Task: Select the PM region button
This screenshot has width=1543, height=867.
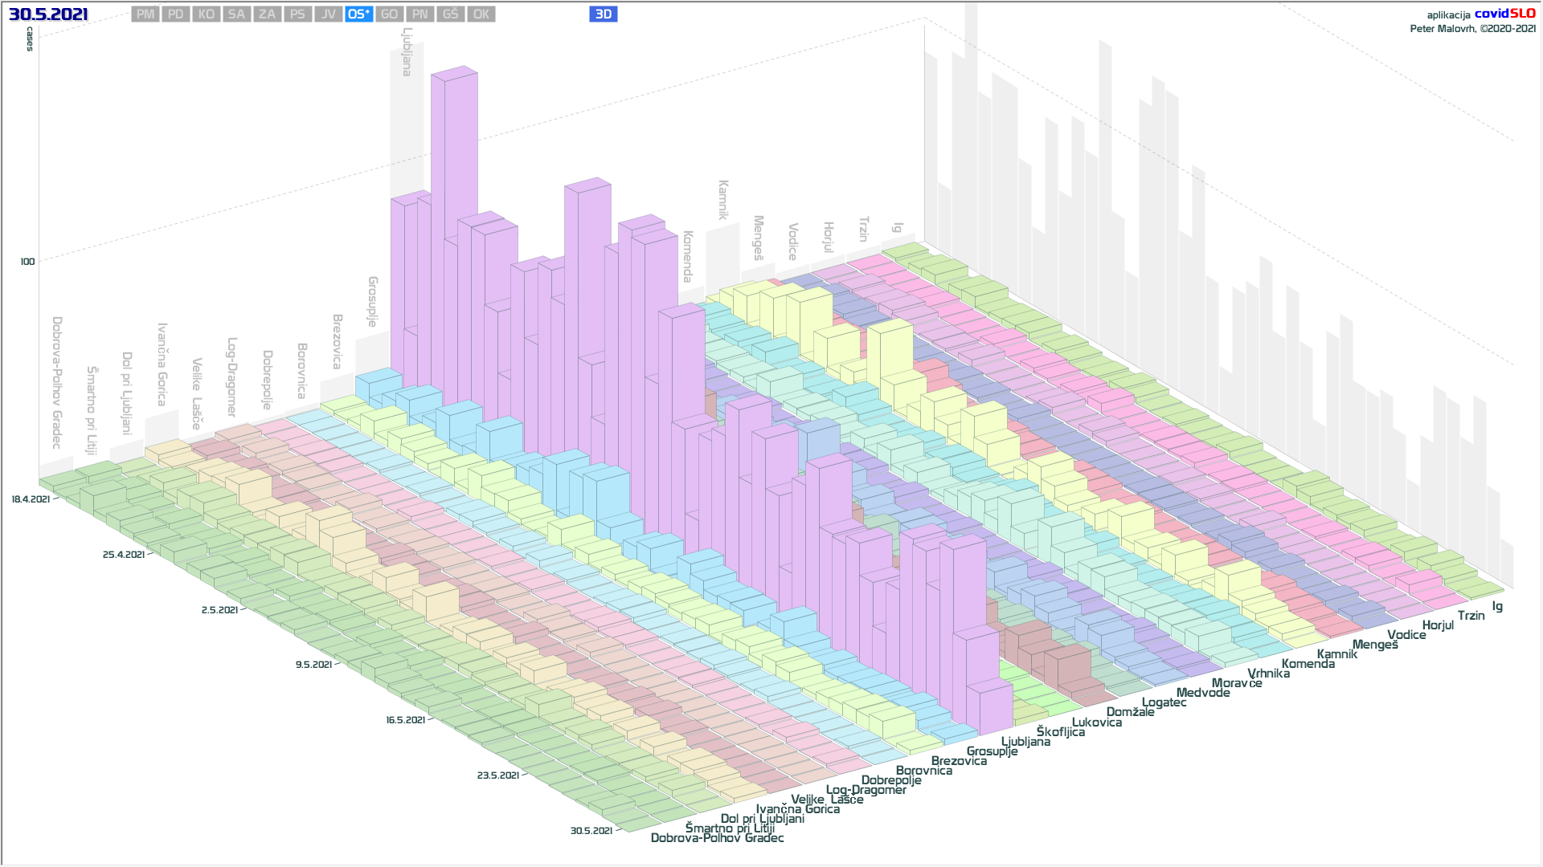Action: (145, 14)
